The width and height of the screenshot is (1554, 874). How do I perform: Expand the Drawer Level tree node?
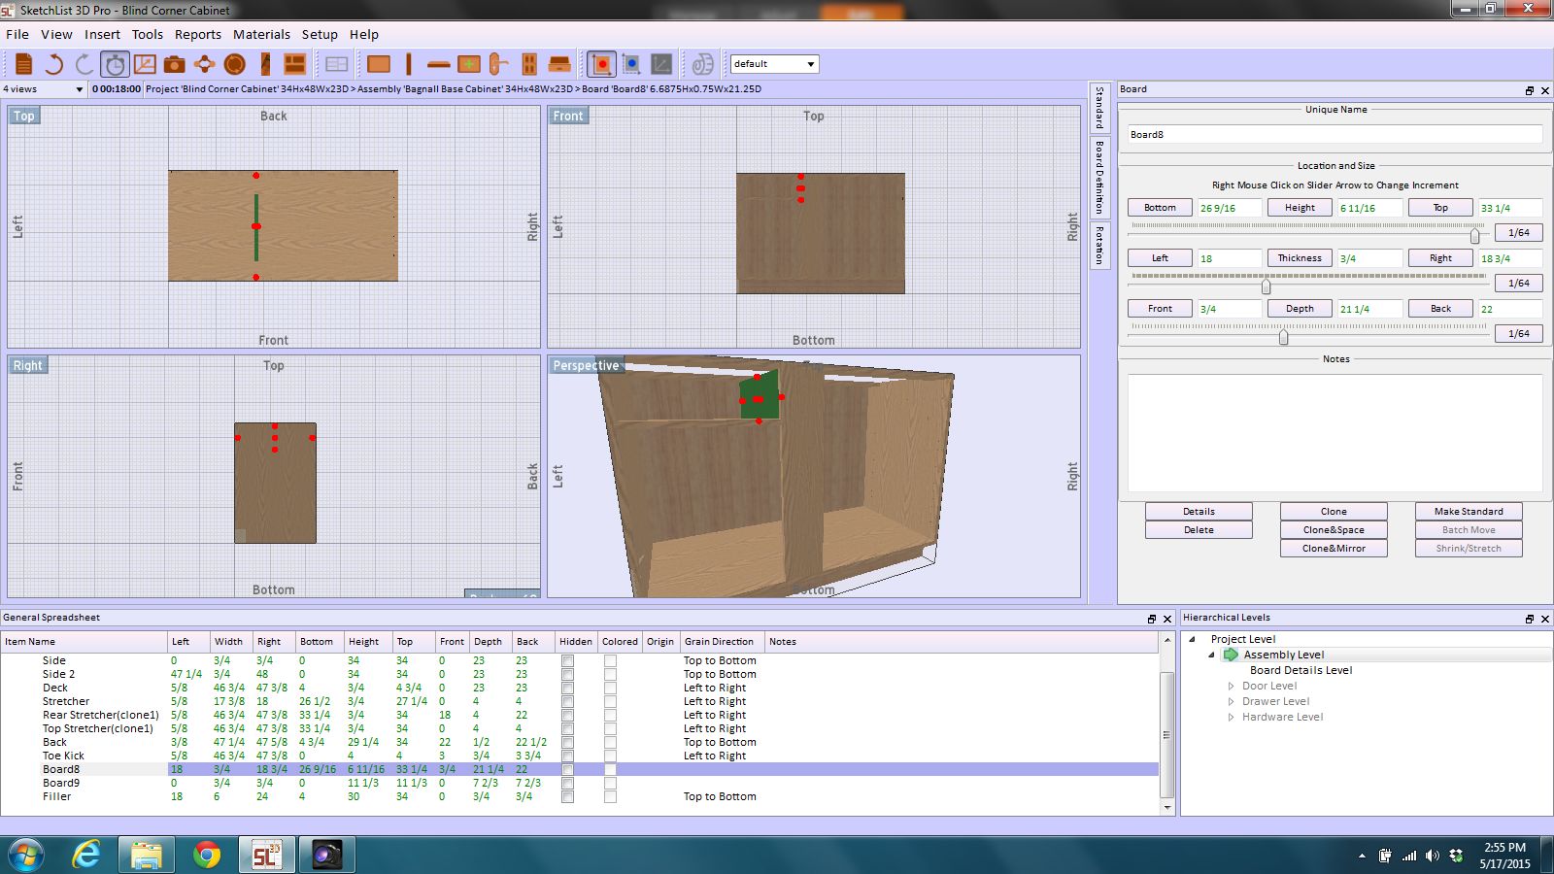coord(1231,701)
